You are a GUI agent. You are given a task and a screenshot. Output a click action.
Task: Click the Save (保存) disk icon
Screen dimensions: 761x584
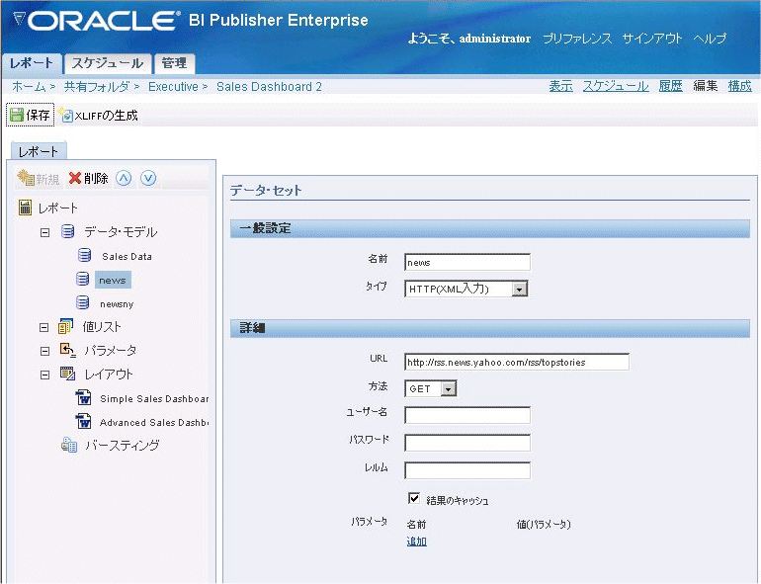[17, 115]
